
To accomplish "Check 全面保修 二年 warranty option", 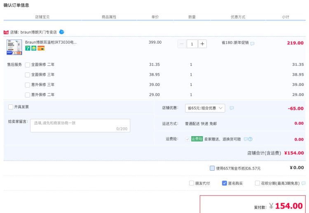I will tap(28, 65).
